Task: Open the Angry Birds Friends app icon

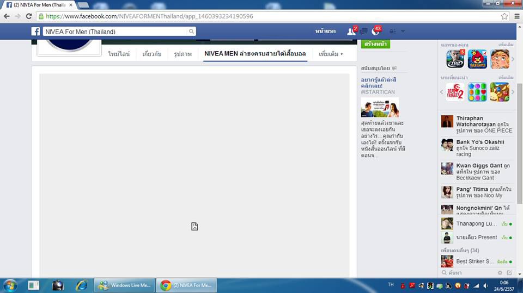Action: [x=477, y=59]
